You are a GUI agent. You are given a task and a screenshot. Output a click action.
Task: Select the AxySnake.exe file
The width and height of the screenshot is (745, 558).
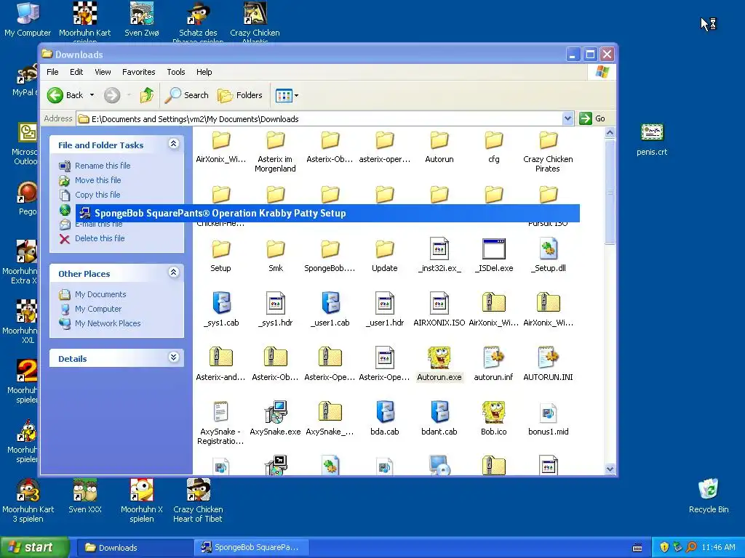pos(276,419)
